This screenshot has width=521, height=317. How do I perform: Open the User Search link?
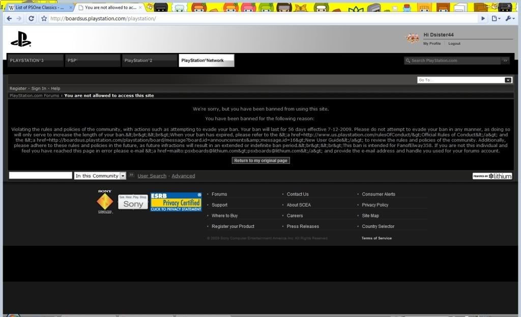pos(152,176)
